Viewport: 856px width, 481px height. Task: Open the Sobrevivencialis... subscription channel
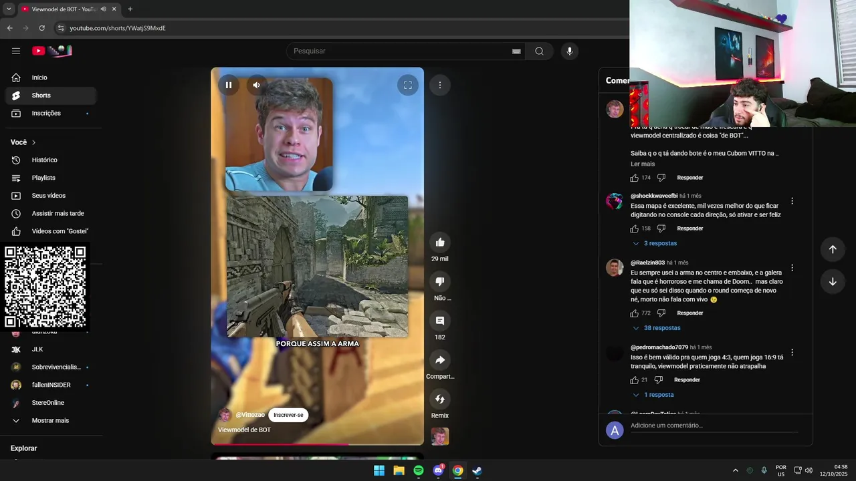click(51, 367)
